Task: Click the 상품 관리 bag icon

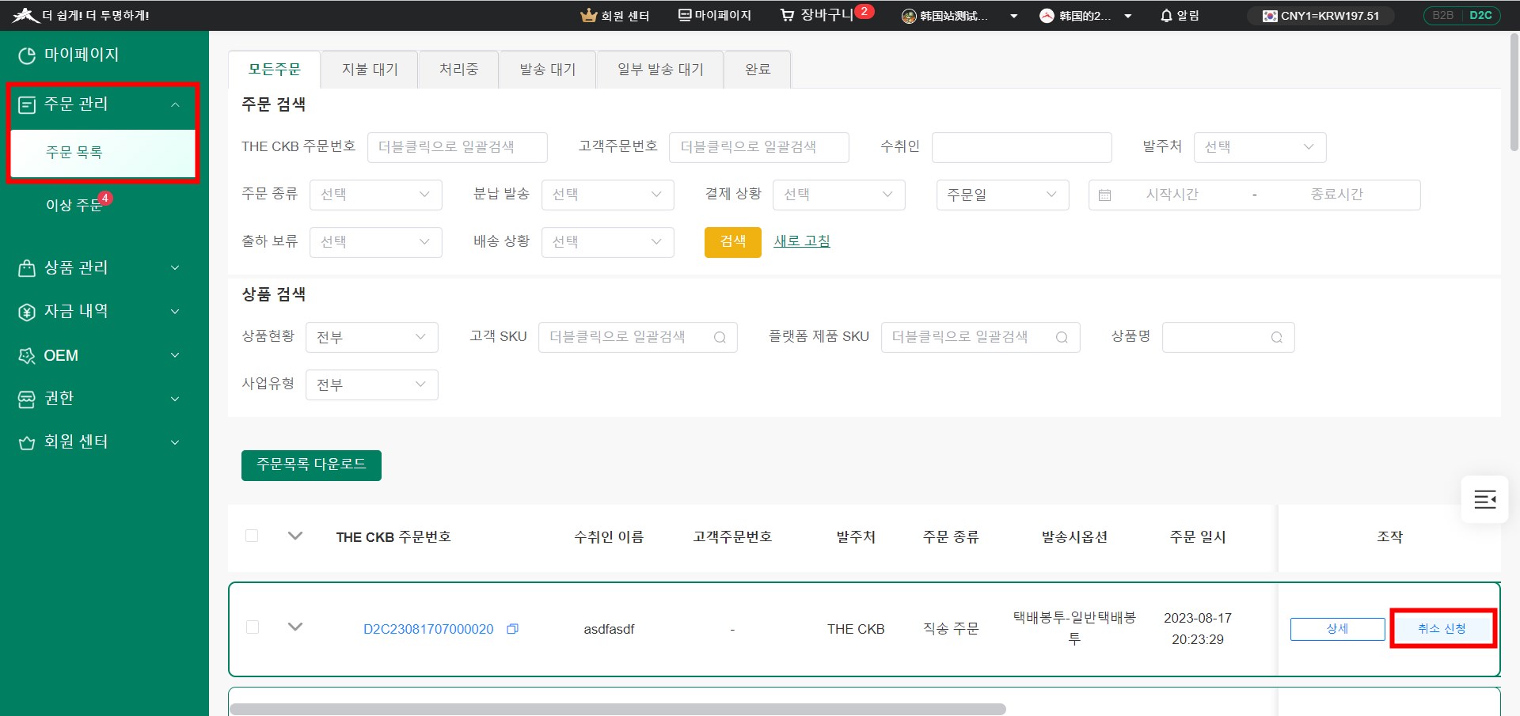Action: click(x=27, y=268)
